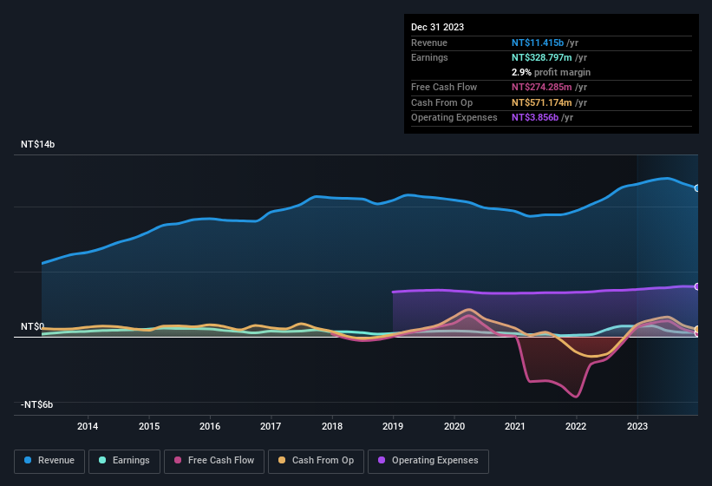Select the 2016 x-axis year label
Image resolution: width=712 pixels, height=486 pixels.
209,426
